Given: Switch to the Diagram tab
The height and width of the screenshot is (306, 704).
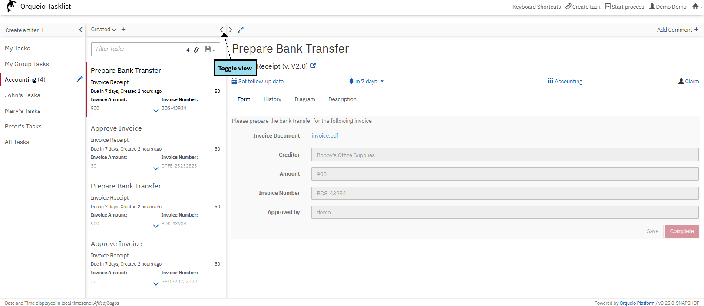Looking at the screenshot, I should (304, 99).
